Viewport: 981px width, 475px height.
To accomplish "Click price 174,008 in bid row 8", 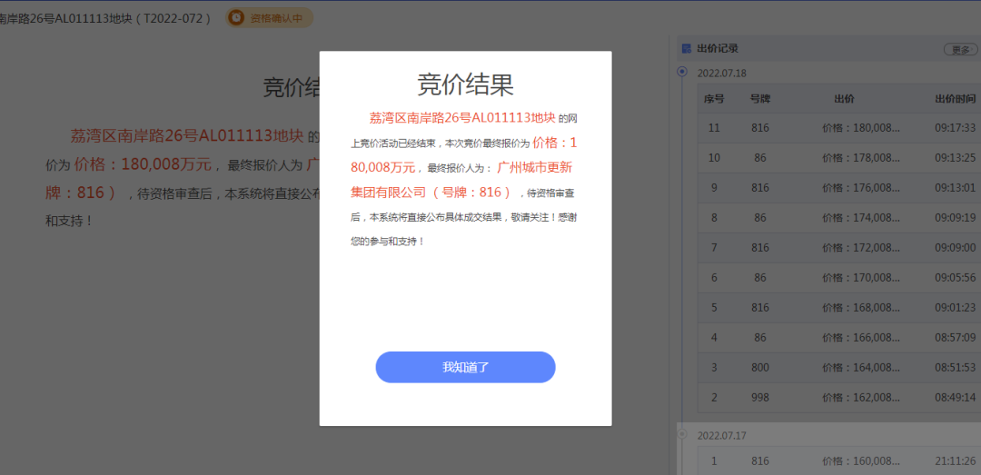I will (x=861, y=218).
